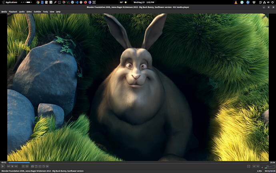This screenshot has width=276, height=173.
Task: Stop video playback
Action: tap(12, 166)
